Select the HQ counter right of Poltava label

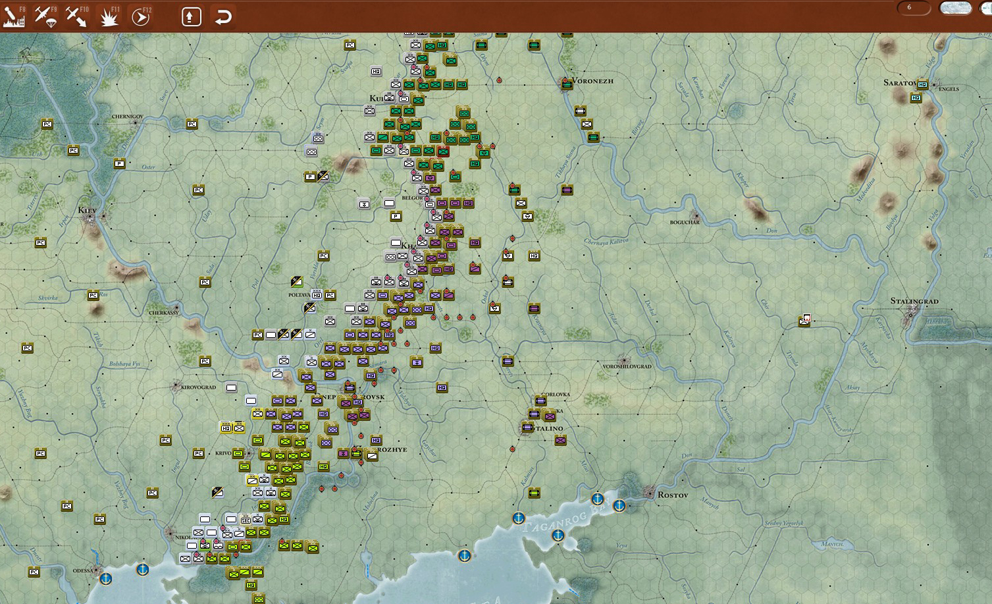(317, 295)
